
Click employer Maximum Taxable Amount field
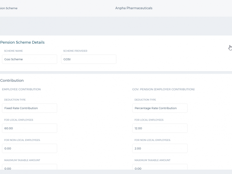pyautogui.click(x=160, y=167)
